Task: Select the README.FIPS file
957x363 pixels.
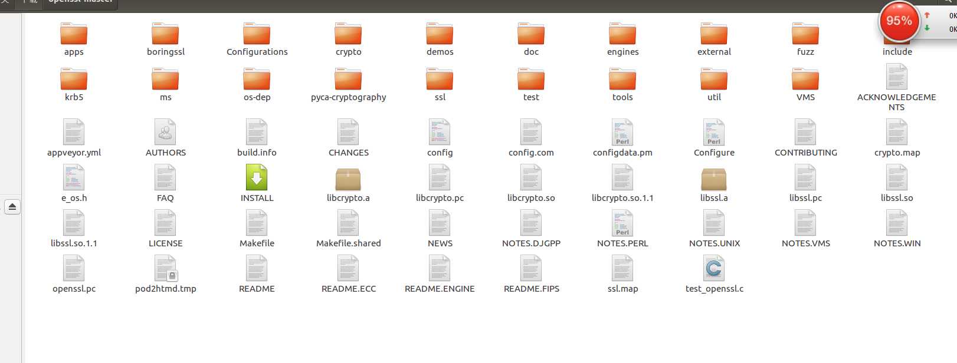Action: [531, 268]
